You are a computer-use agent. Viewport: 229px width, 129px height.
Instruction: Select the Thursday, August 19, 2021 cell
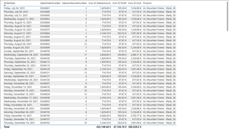(18, 30)
